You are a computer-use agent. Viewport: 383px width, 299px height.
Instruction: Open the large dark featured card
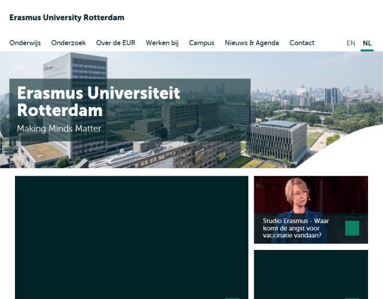(132, 237)
